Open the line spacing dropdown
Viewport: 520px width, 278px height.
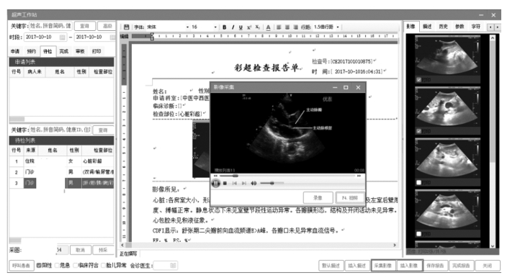pos(338,27)
